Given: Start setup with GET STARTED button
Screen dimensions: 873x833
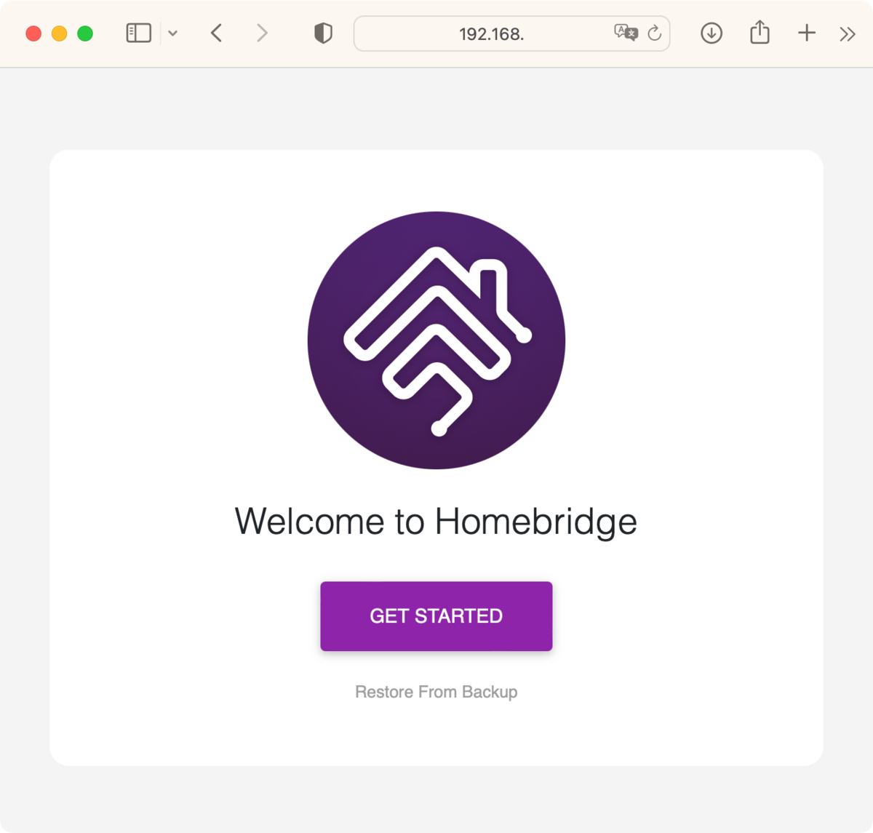Looking at the screenshot, I should [x=436, y=616].
